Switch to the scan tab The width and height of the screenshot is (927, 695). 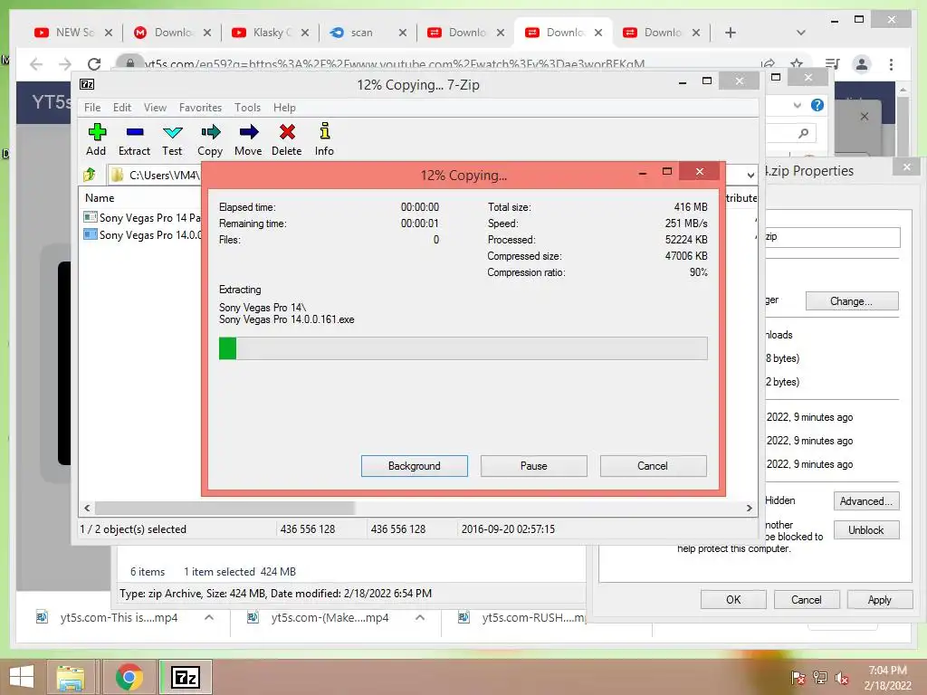pos(369,33)
